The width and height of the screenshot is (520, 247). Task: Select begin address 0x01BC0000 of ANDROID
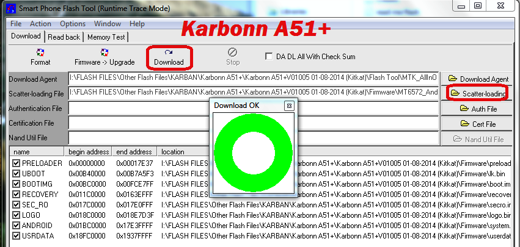pos(87,226)
